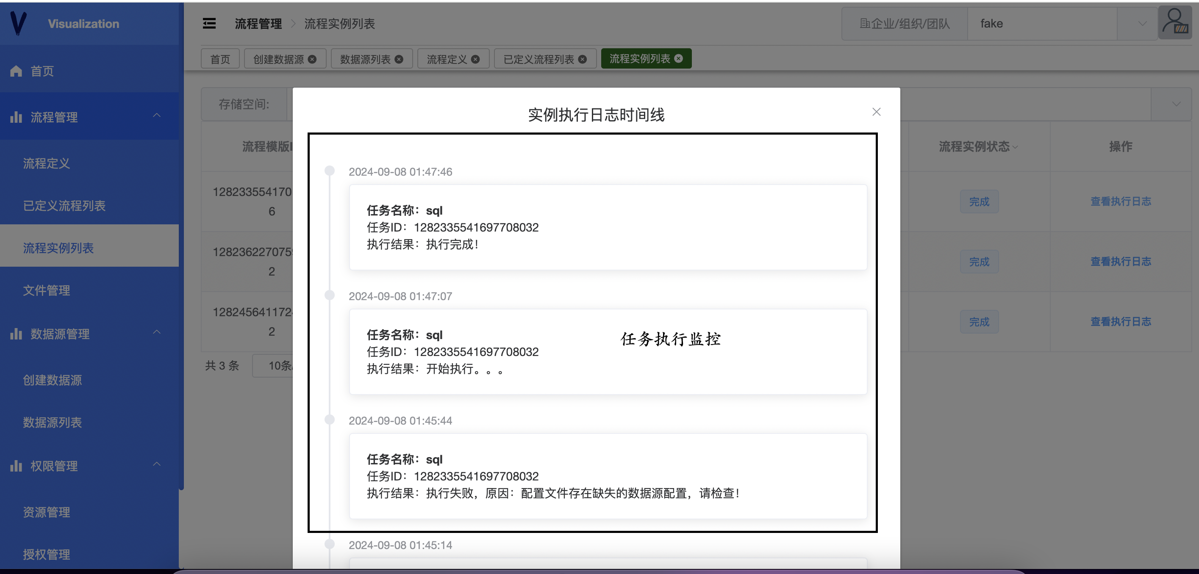This screenshot has height=574, width=1199.
Task: Open the user avatar icon menu
Action: [x=1175, y=23]
